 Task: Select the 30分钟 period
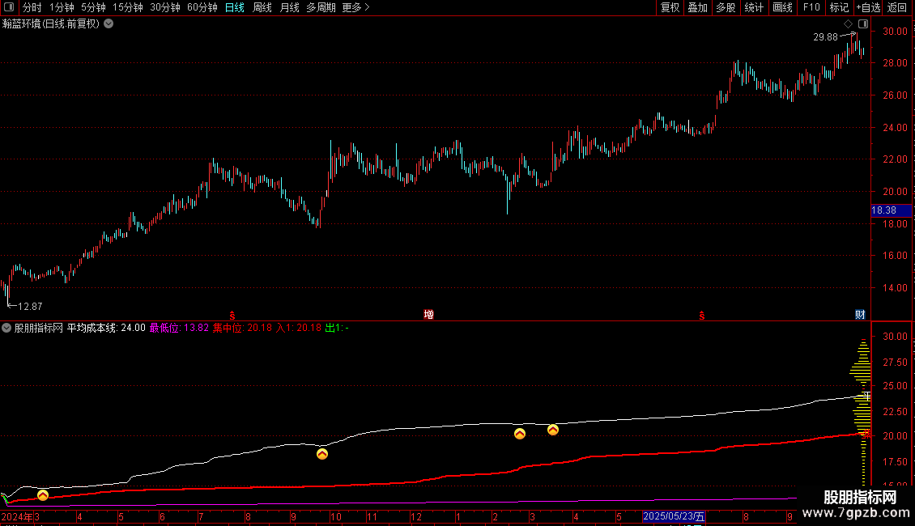165,7
